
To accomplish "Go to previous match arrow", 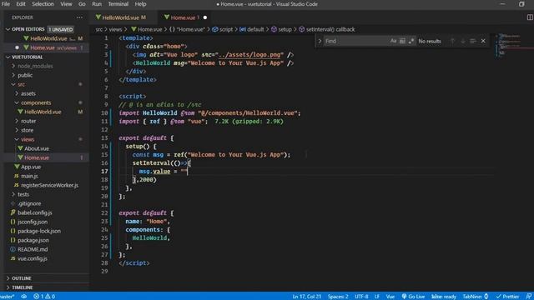I will point(452,41).
